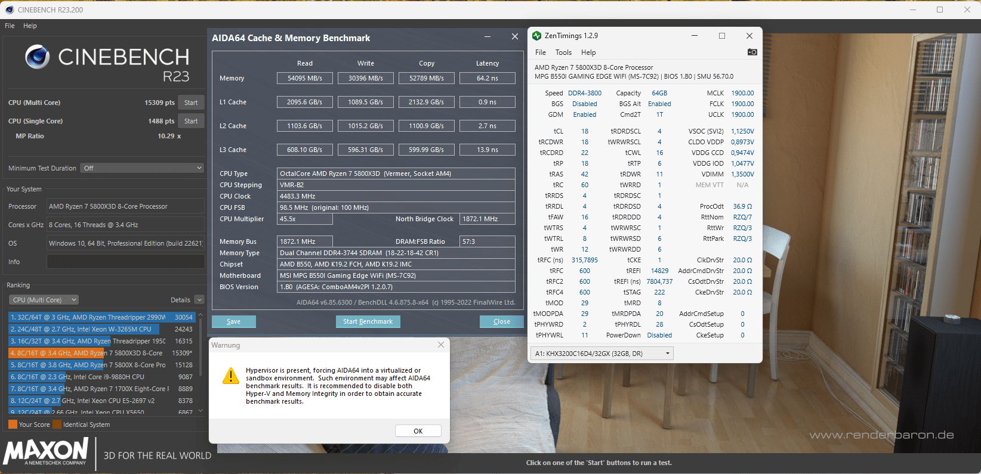Click Memory Latency value 64.2 ns

point(488,78)
